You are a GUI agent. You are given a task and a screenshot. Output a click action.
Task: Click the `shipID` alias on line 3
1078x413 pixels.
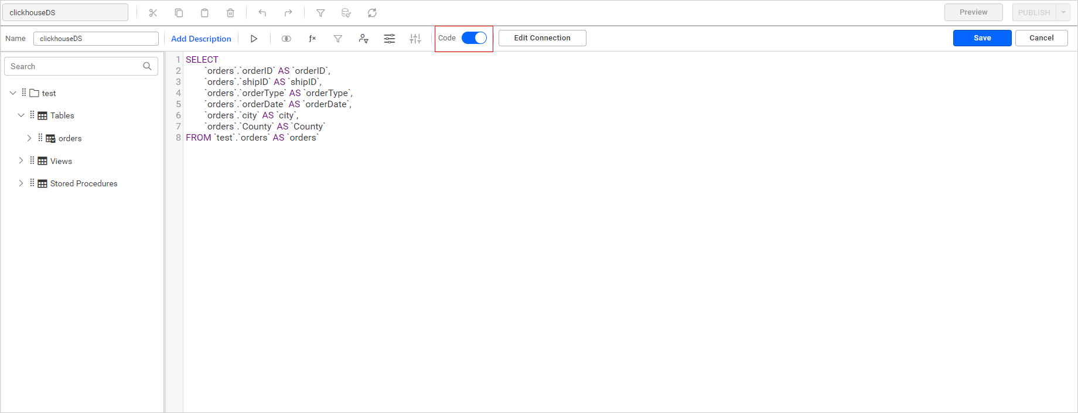click(303, 82)
